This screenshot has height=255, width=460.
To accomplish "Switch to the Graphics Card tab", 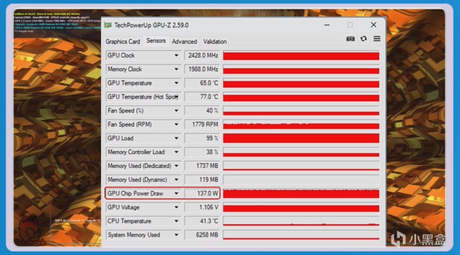I will point(123,42).
